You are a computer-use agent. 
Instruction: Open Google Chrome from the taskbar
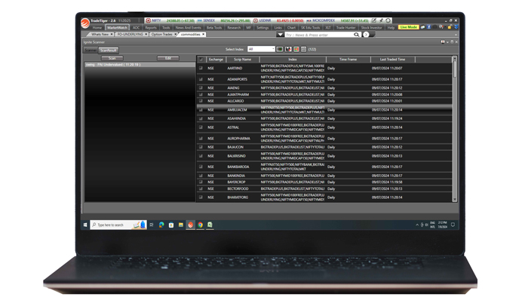click(x=201, y=225)
